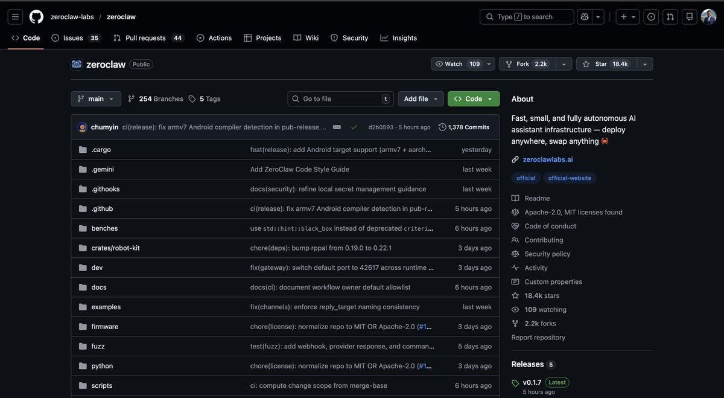Open pull requests icon in header

670,17
